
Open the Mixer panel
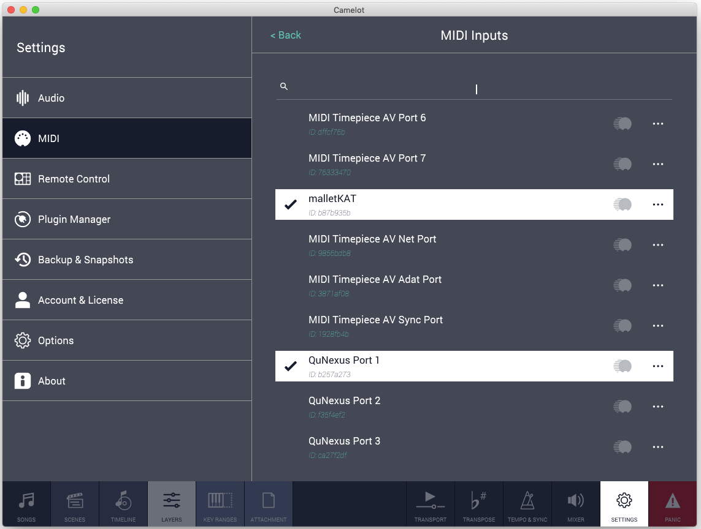point(575,503)
